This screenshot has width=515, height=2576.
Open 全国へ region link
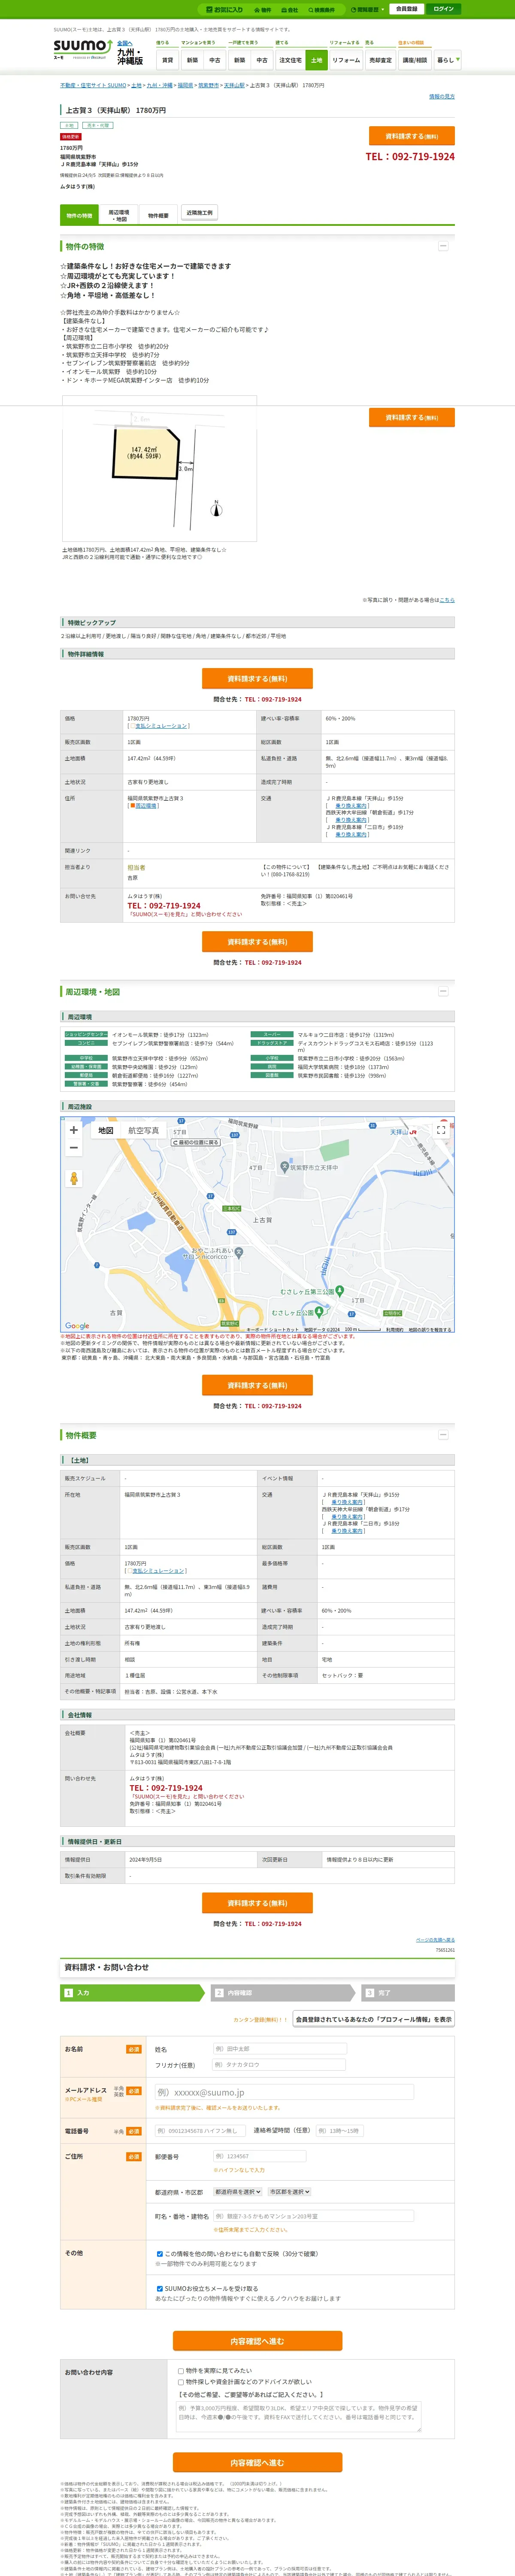pos(124,44)
